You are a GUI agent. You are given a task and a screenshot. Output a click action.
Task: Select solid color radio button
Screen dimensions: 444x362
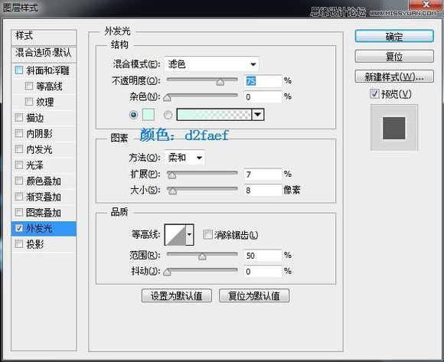point(134,115)
